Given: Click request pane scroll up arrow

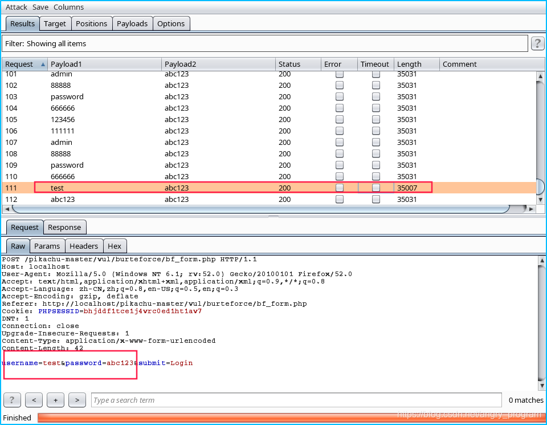Looking at the screenshot, I should click(542, 260).
